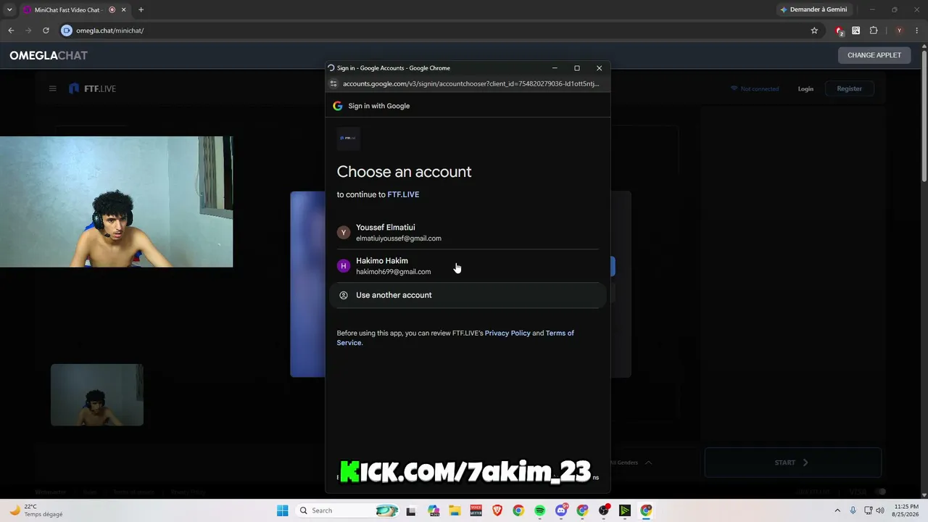
Task: Open the Chrome extensions puzzle icon
Action: [874, 30]
